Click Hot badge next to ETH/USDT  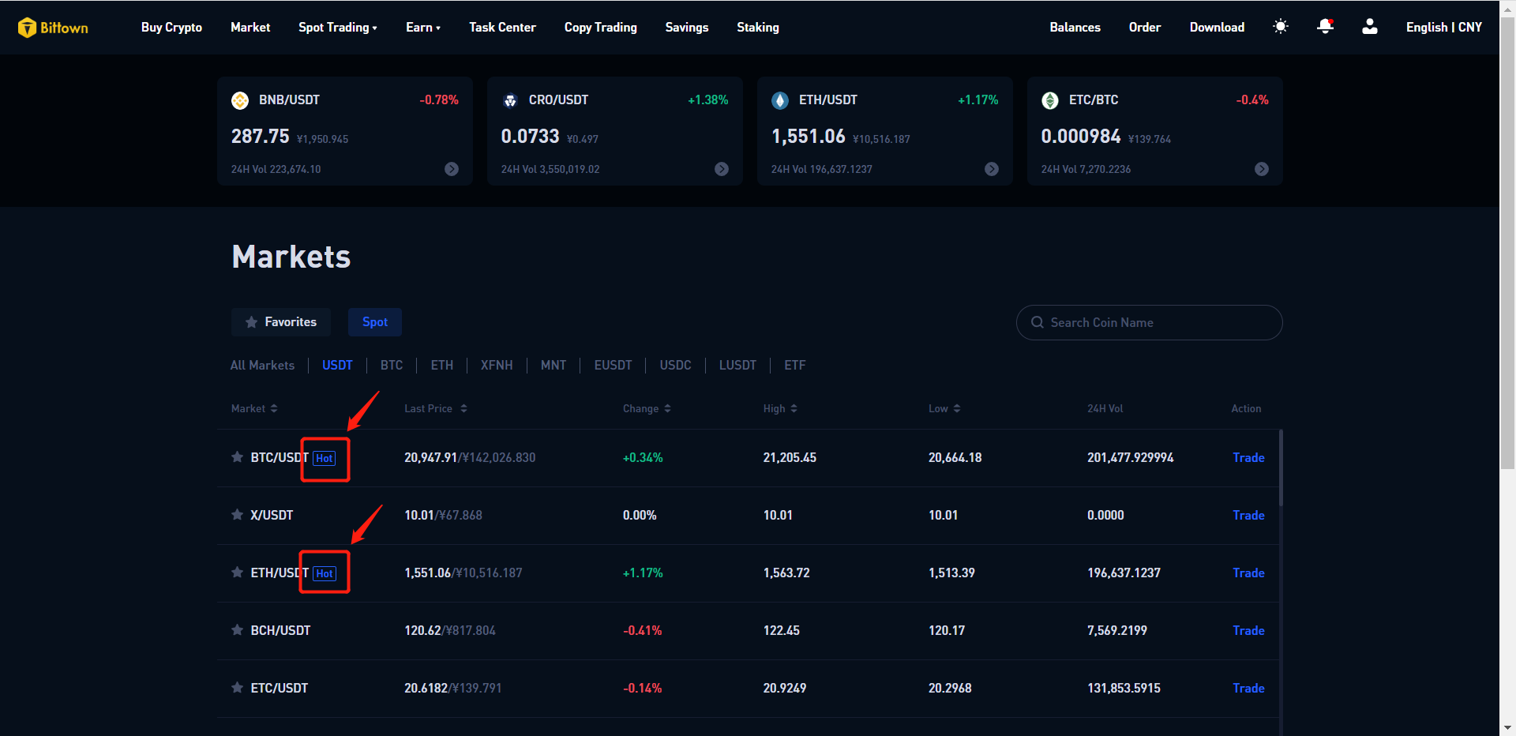pos(325,573)
